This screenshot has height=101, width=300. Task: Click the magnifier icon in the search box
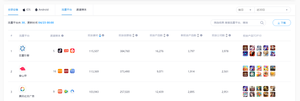262,23
